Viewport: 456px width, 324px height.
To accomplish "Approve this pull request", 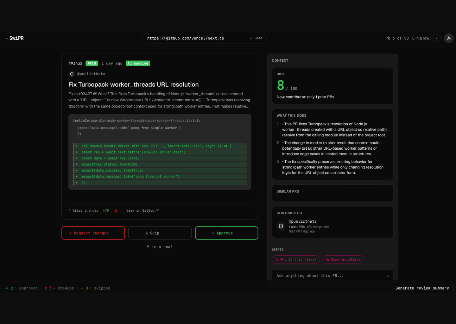I will 226,233.
